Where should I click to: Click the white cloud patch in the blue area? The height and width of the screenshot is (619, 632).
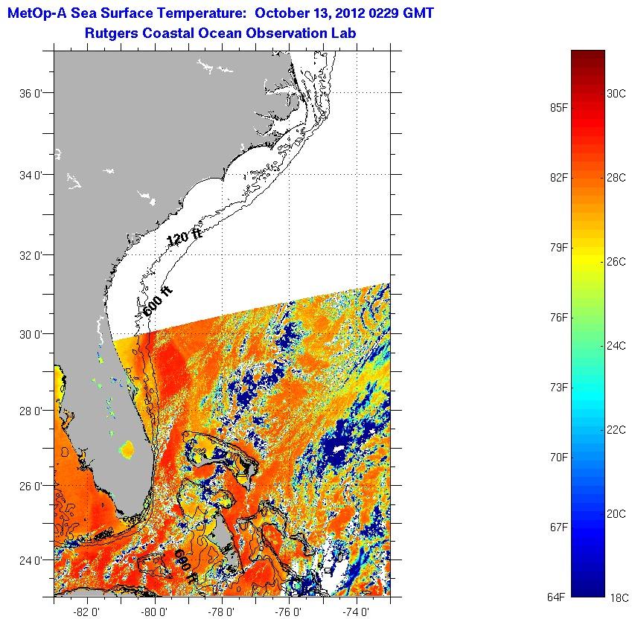point(338,449)
